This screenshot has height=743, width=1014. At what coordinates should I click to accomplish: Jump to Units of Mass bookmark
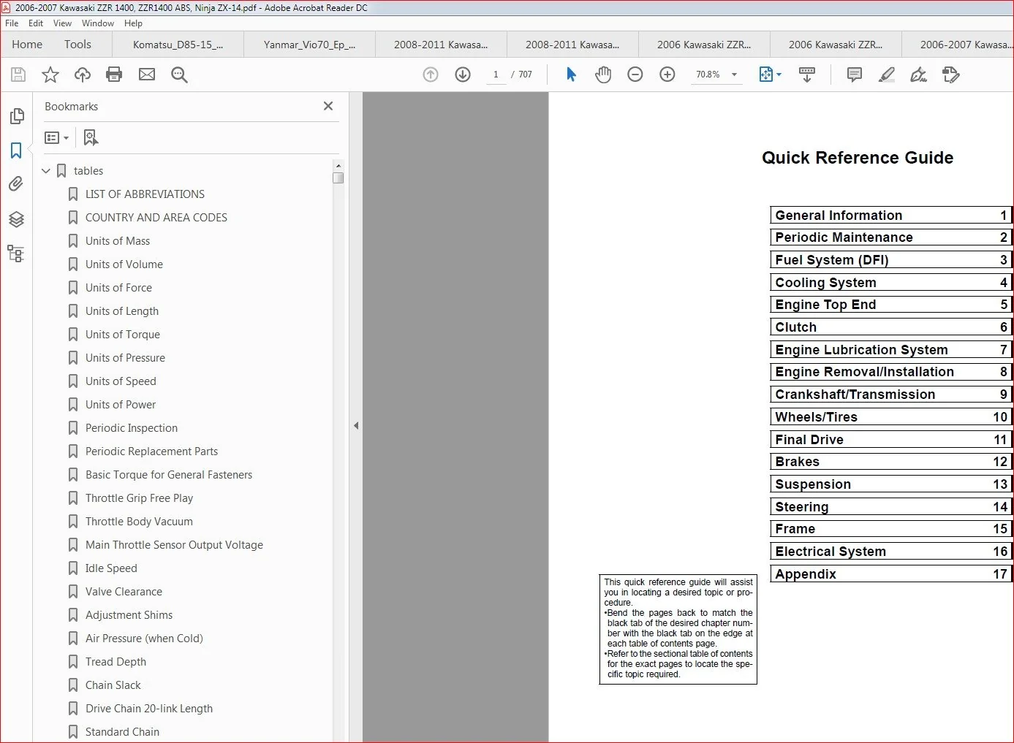point(118,241)
